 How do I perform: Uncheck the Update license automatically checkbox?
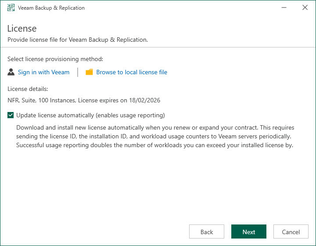pyautogui.click(x=11, y=116)
